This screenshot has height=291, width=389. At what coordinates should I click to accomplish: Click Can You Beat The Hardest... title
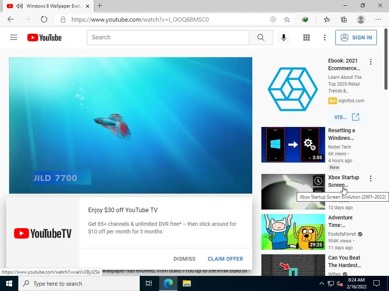[x=344, y=261]
